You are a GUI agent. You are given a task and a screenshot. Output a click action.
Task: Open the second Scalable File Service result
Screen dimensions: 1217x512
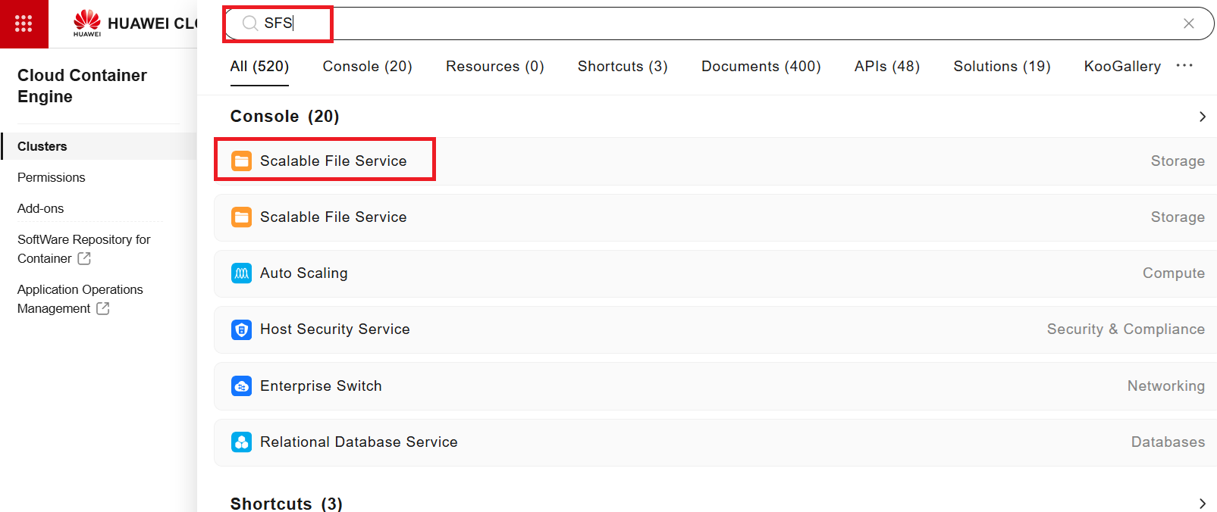coord(716,217)
